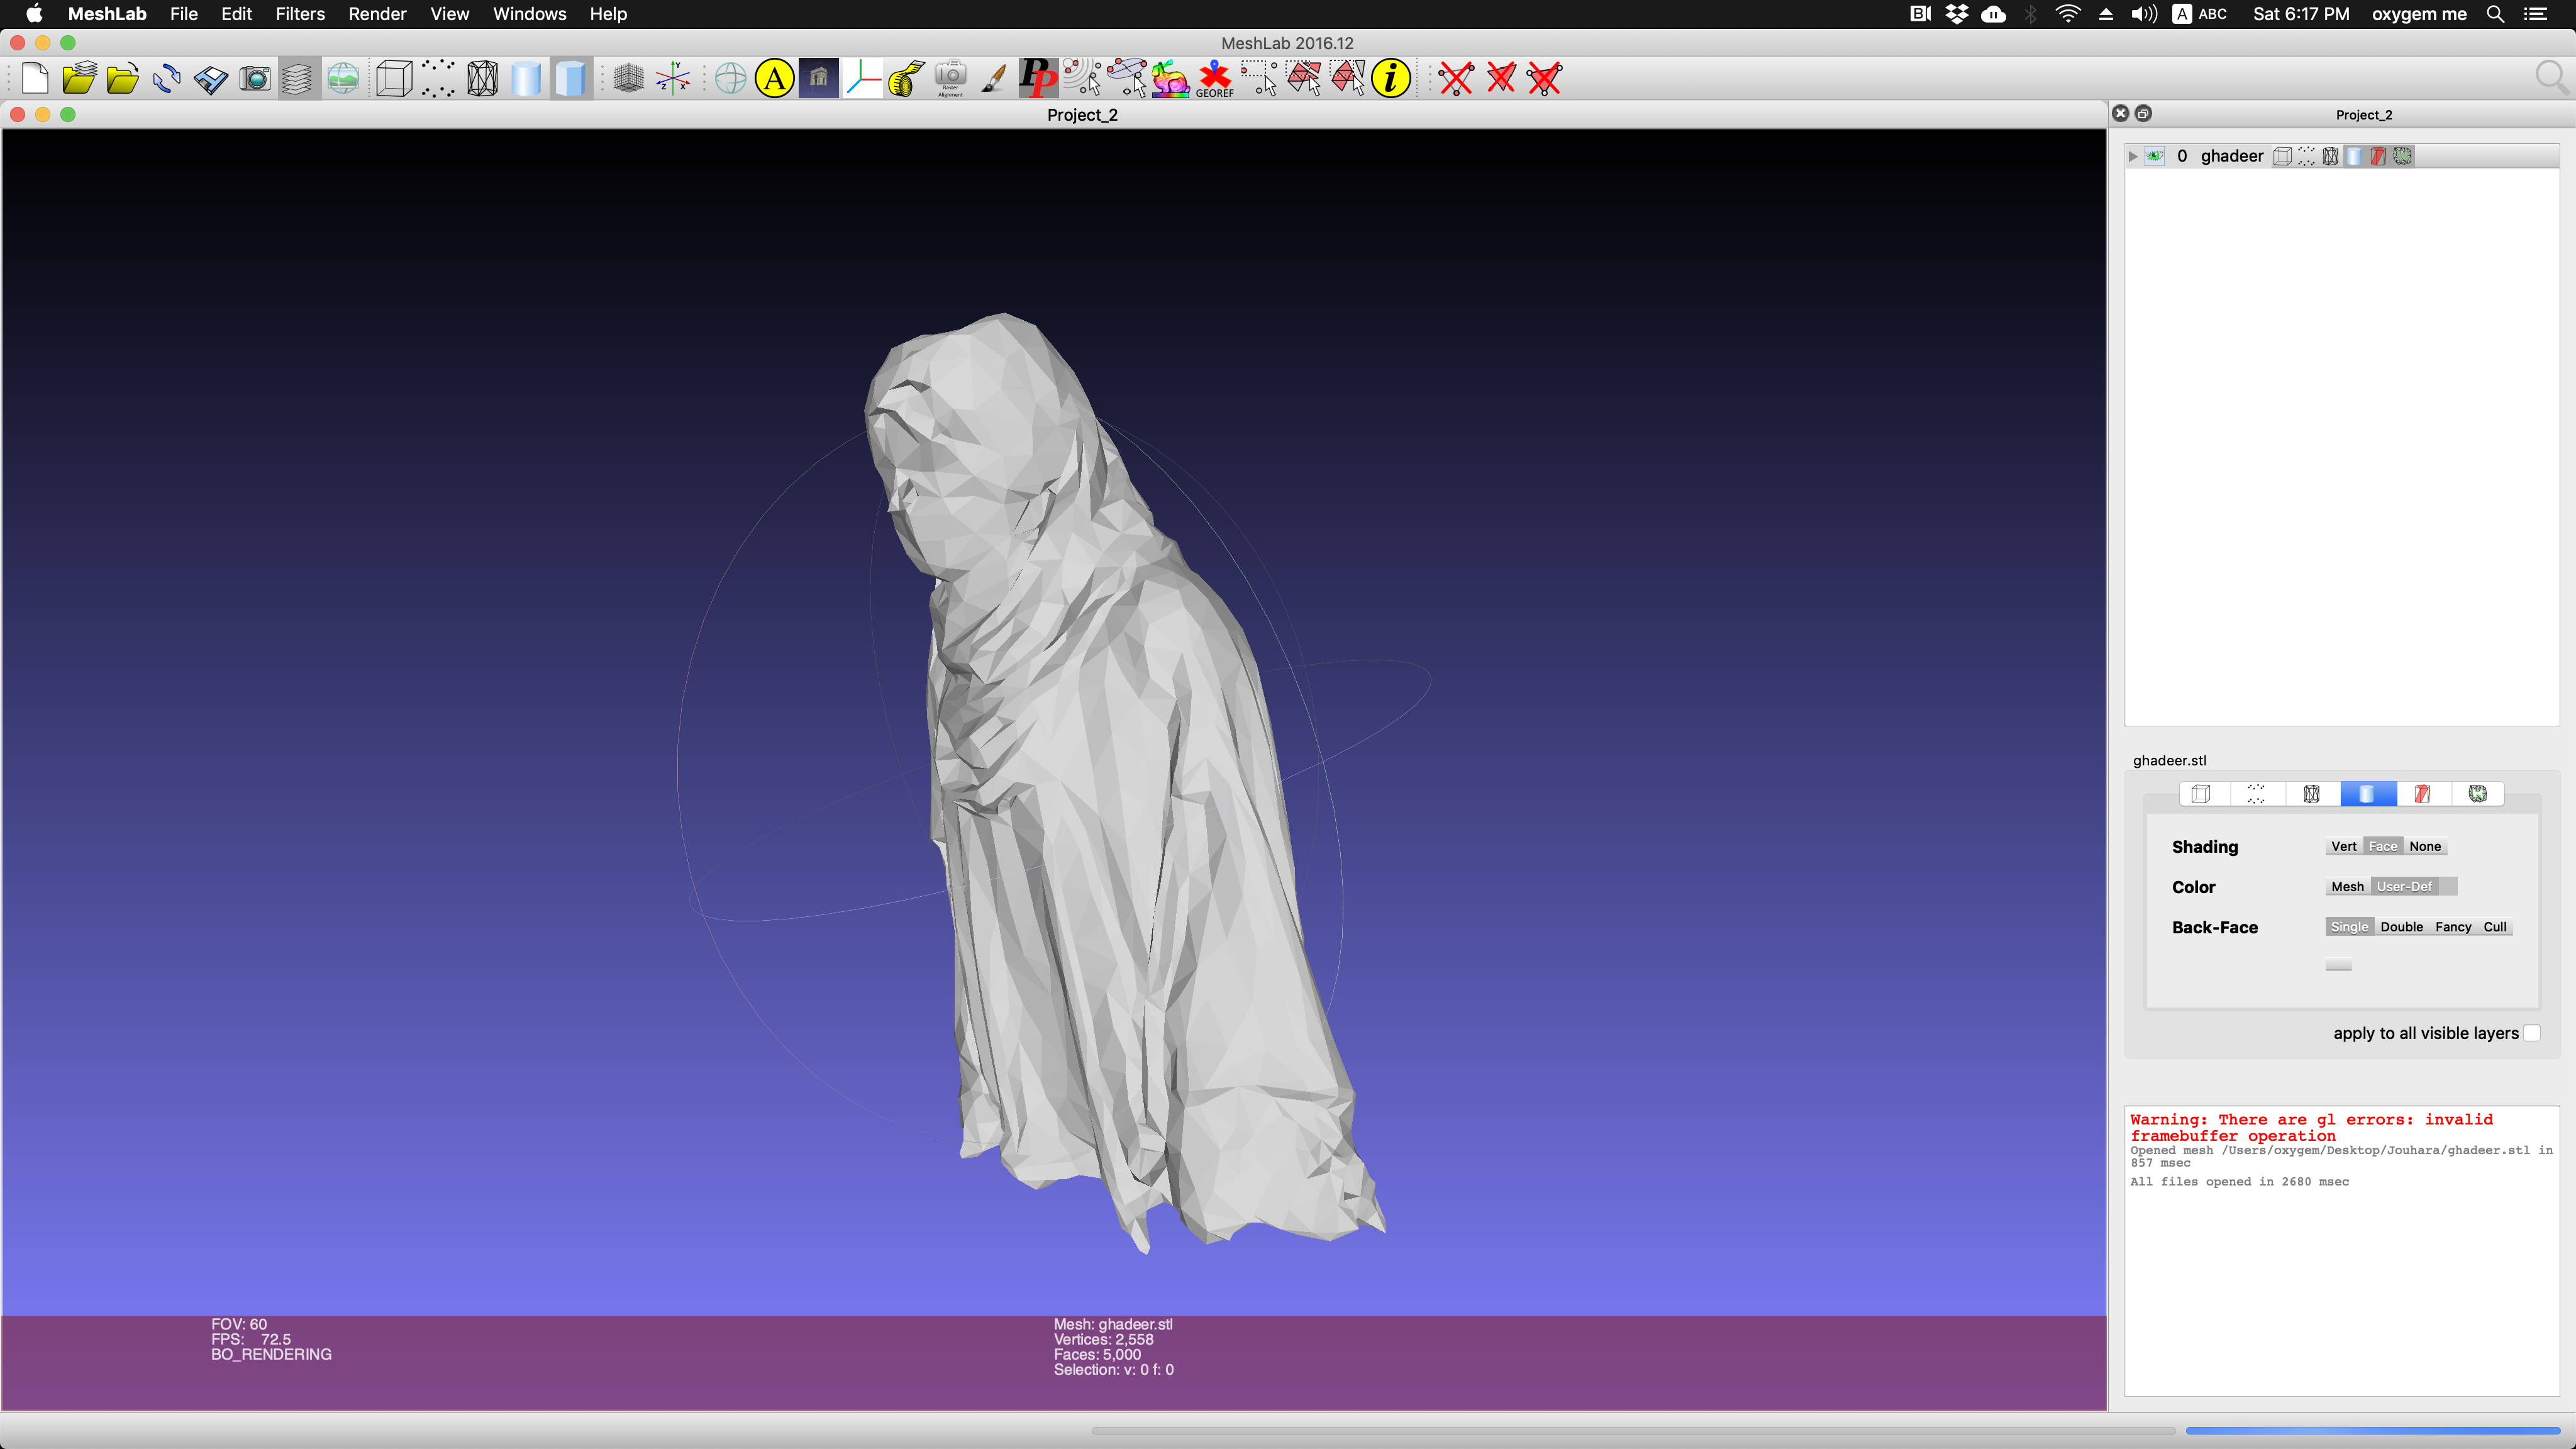Enable the Wireframe render mode in toolbar
This screenshot has width=2576, height=1449.
coord(482,78)
